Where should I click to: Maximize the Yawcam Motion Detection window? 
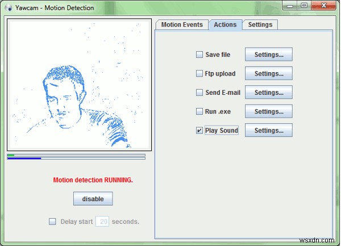(304, 6)
